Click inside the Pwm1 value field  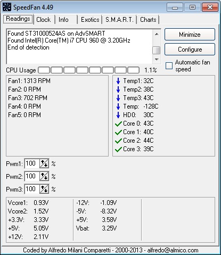point(32,163)
